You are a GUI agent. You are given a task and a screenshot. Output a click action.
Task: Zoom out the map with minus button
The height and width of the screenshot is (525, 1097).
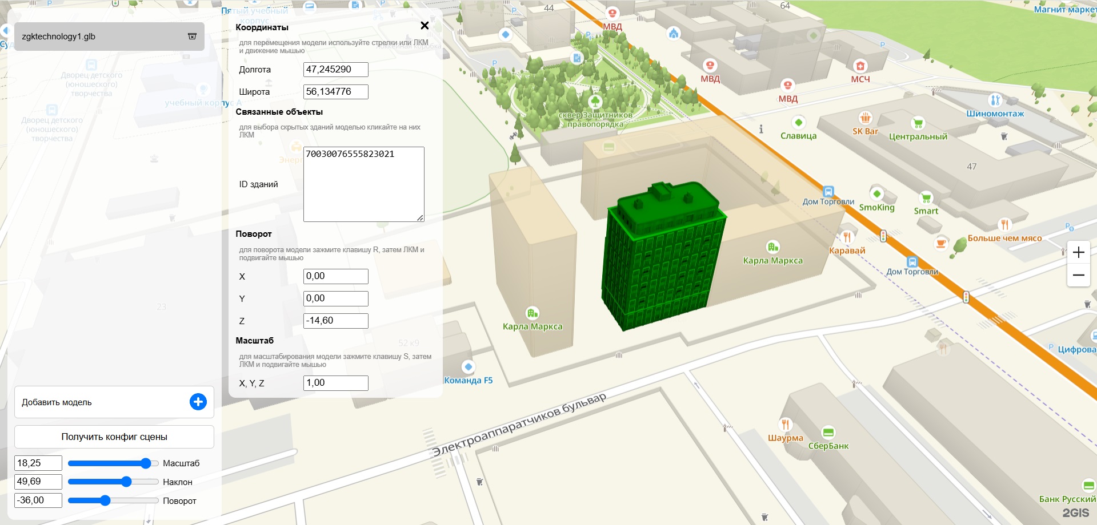(1078, 275)
